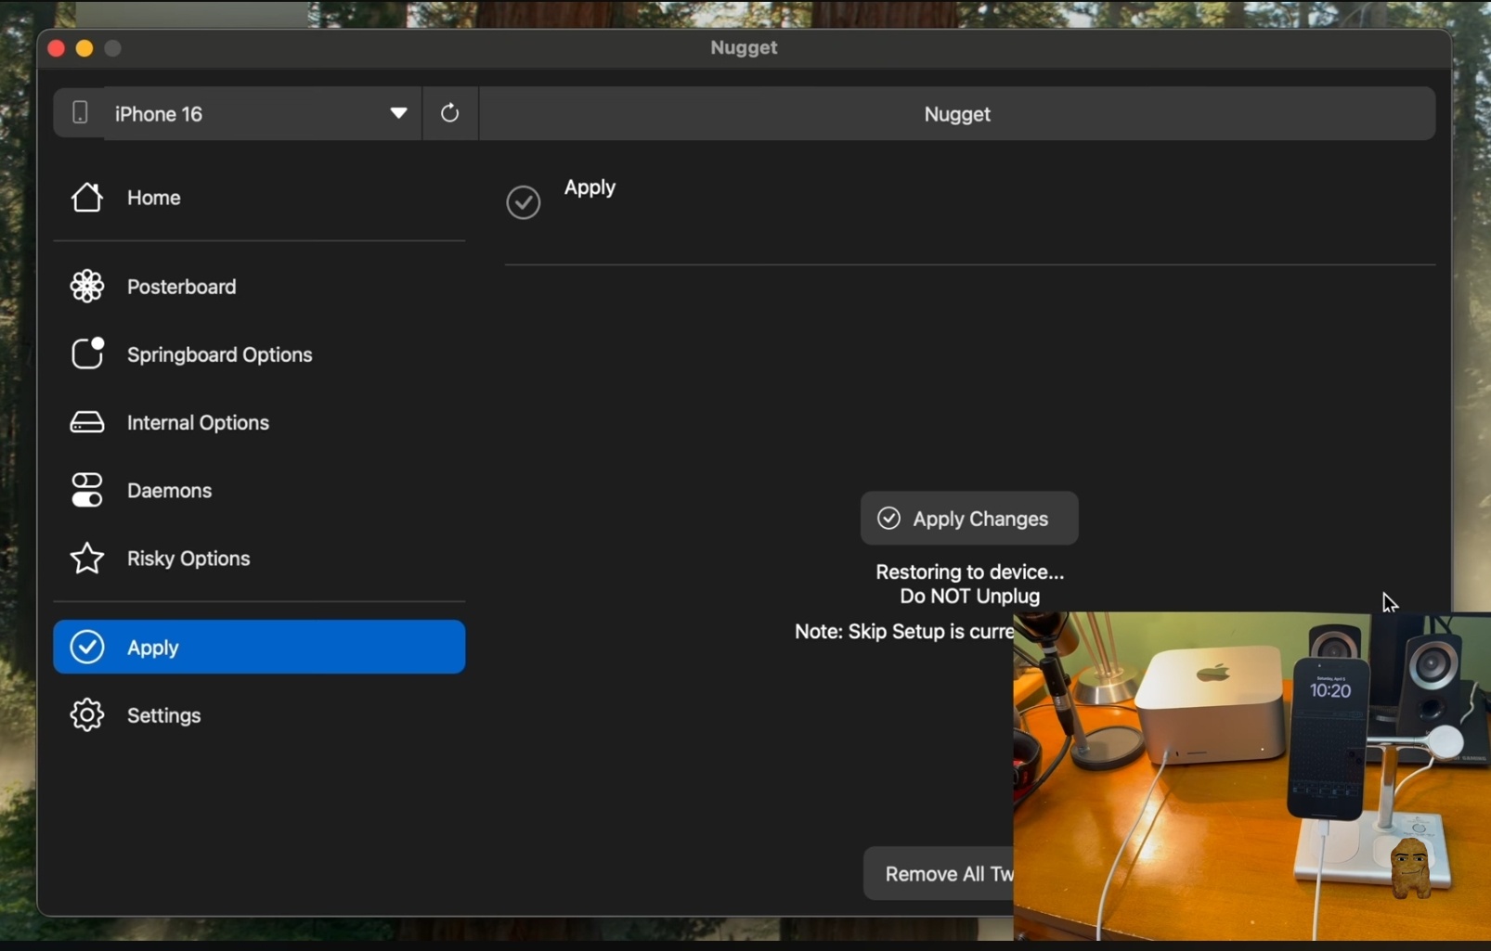This screenshot has width=1491, height=951.
Task: Click the Posterboard flower icon
Action: pyautogui.click(x=87, y=286)
